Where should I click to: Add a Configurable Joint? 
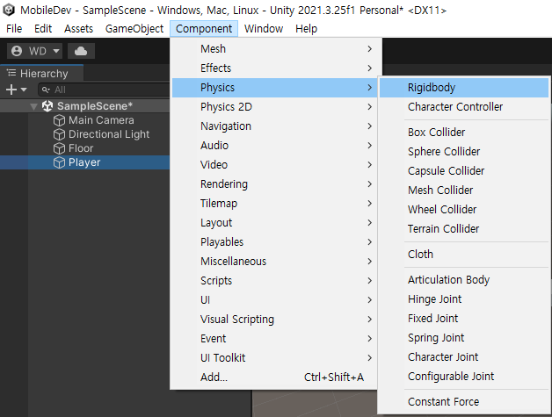(464, 377)
